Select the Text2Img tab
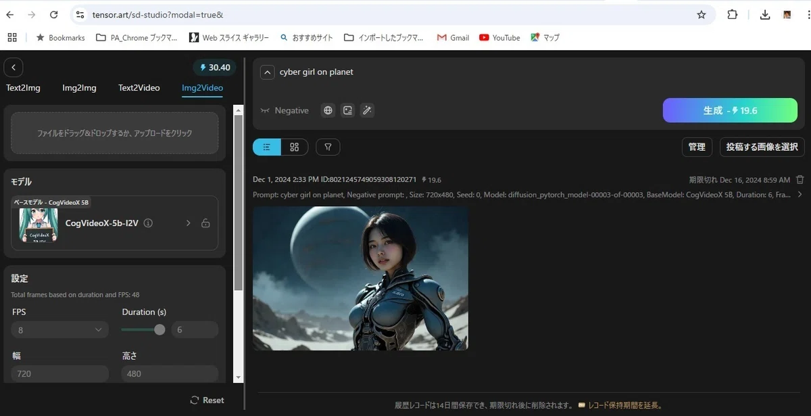Screen dimensions: 811x416 (x=23, y=88)
